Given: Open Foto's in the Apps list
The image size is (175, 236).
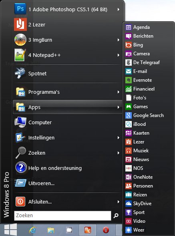Looking at the screenshot, I should tap(148, 98).
